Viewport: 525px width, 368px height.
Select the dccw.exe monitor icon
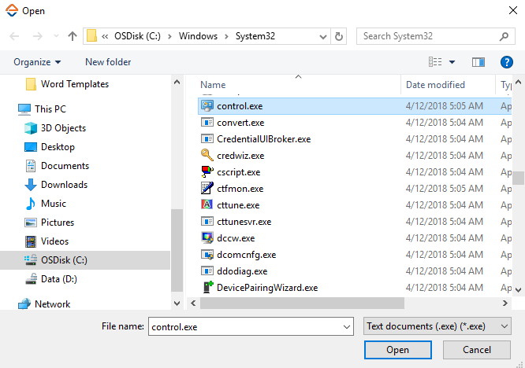[x=207, y=237]
